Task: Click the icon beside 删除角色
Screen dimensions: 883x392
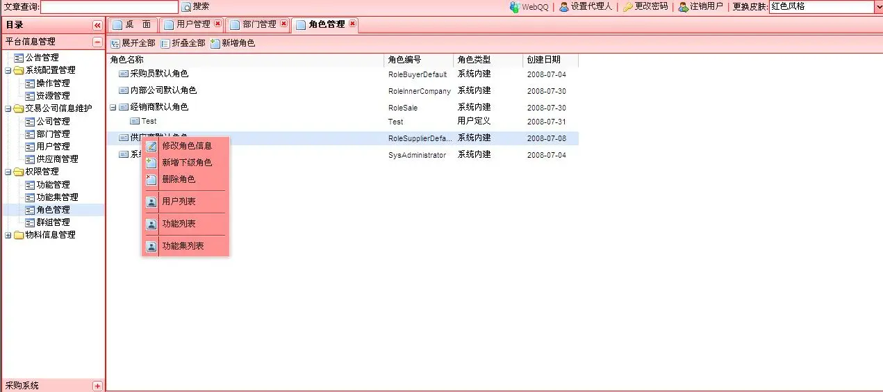Action: [151, 179]
